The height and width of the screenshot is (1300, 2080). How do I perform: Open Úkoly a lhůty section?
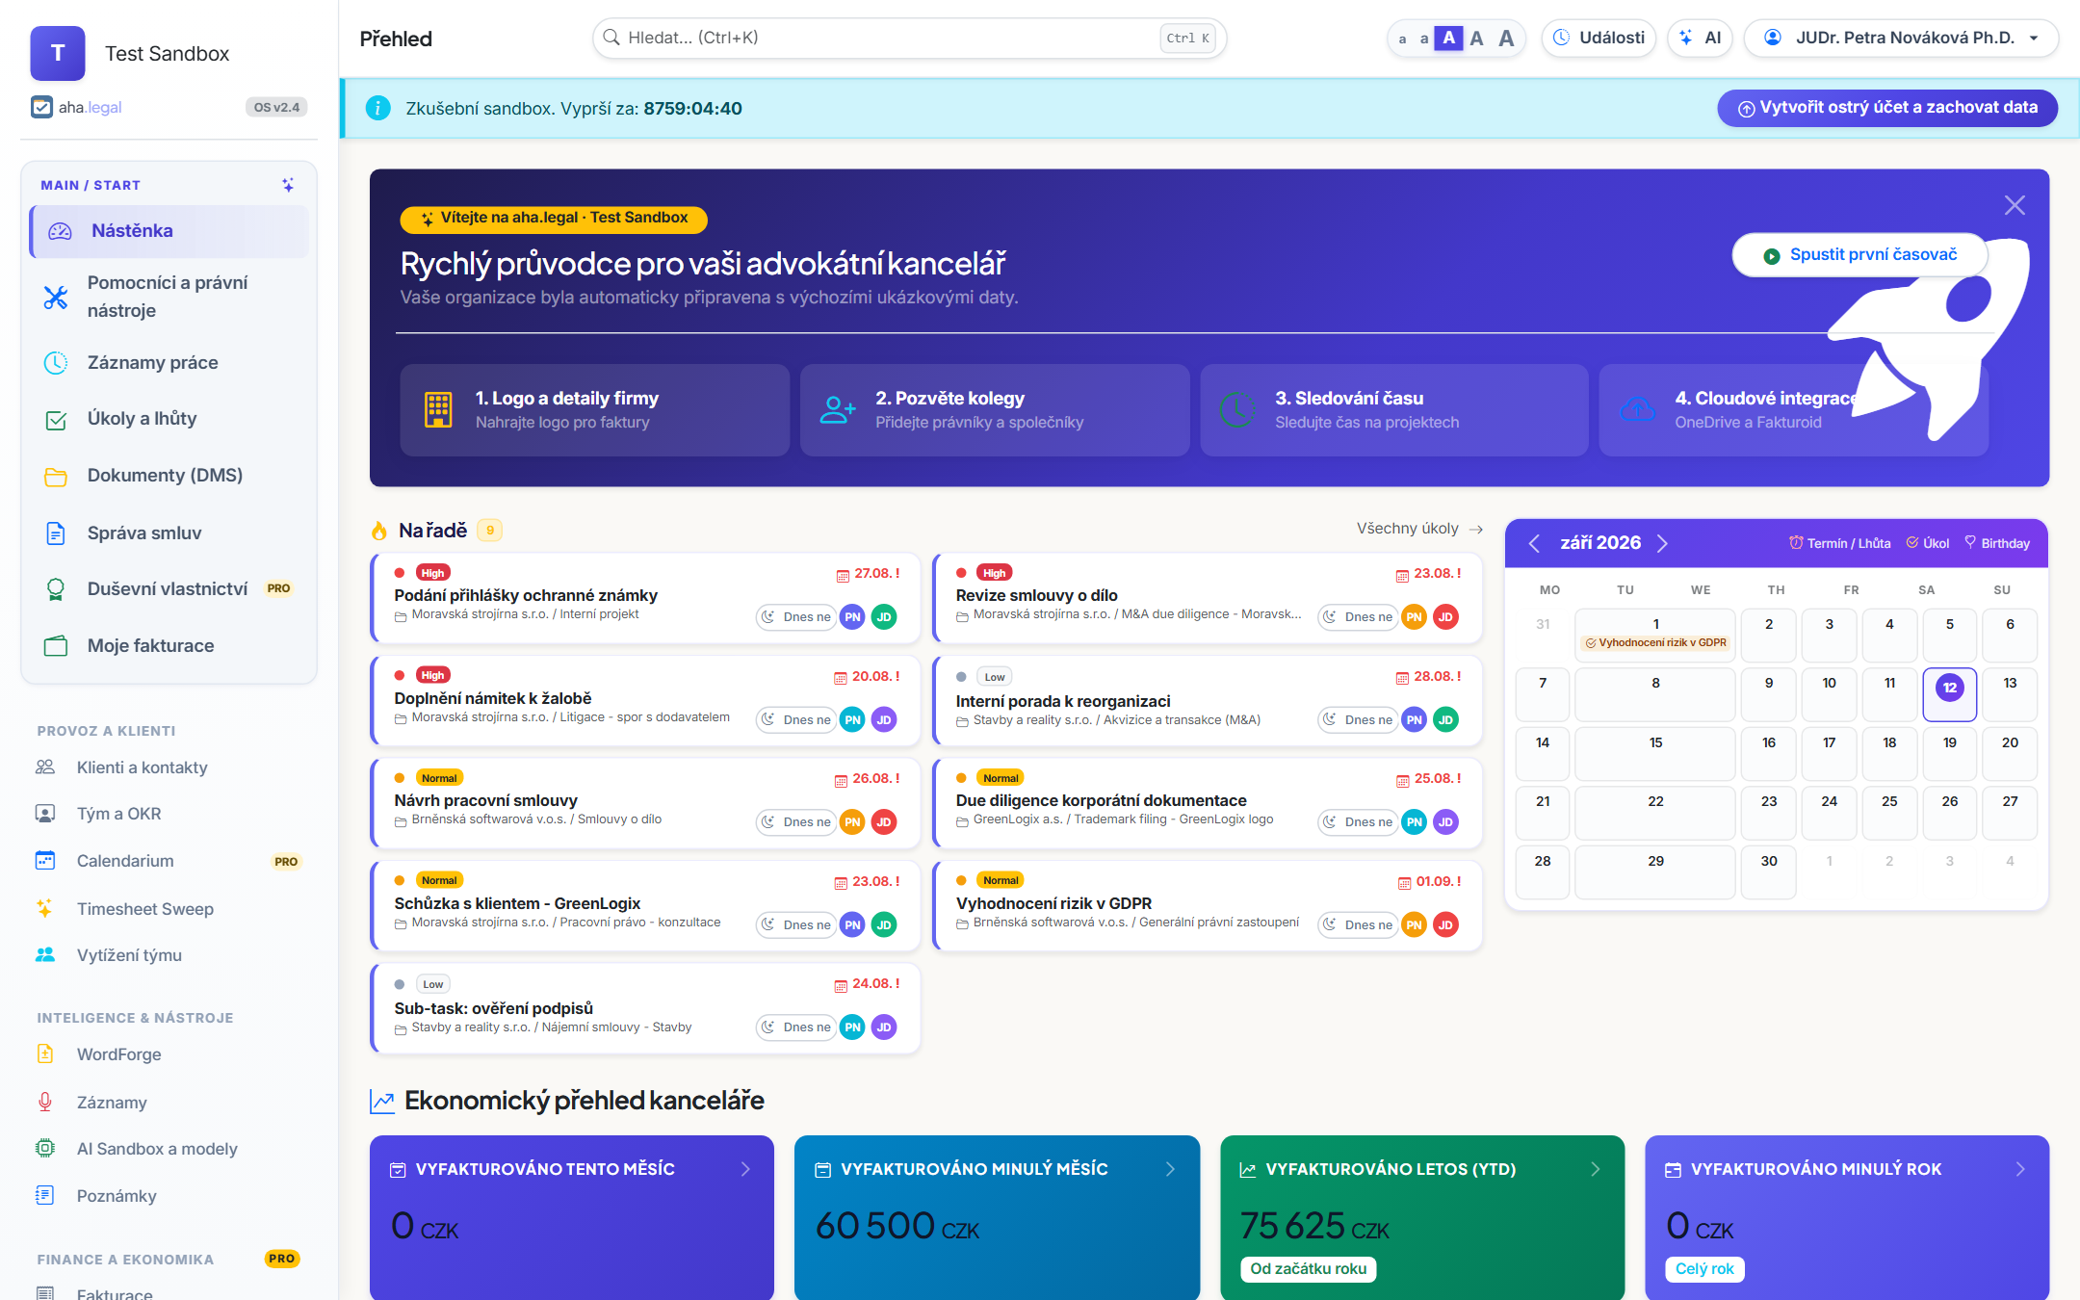click(x=169, y=419)
